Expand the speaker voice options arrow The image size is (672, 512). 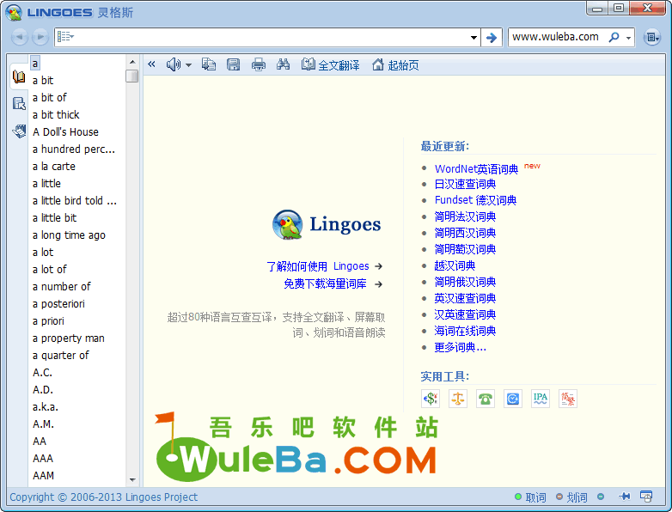point(188,65)
